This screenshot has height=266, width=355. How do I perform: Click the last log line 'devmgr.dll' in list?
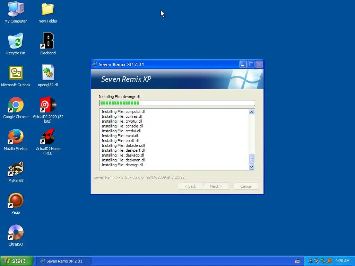tap(122, 165)
